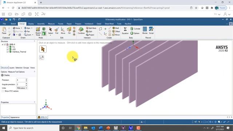Choose the Fill tool
Viewport: 233px width, 131px height.
coord(69,31)
